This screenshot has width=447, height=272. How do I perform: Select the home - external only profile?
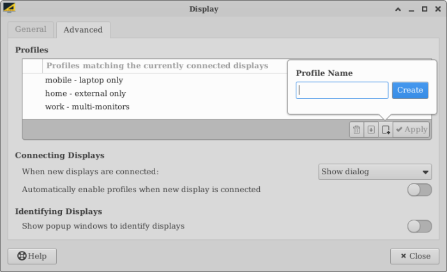click(x=86, y=93)
